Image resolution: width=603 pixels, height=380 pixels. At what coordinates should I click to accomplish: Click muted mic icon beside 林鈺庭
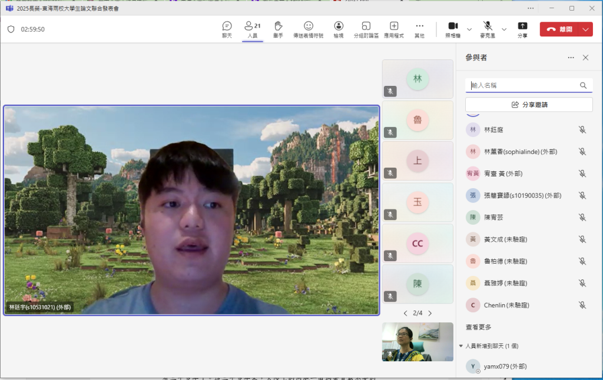click(582, 130)
